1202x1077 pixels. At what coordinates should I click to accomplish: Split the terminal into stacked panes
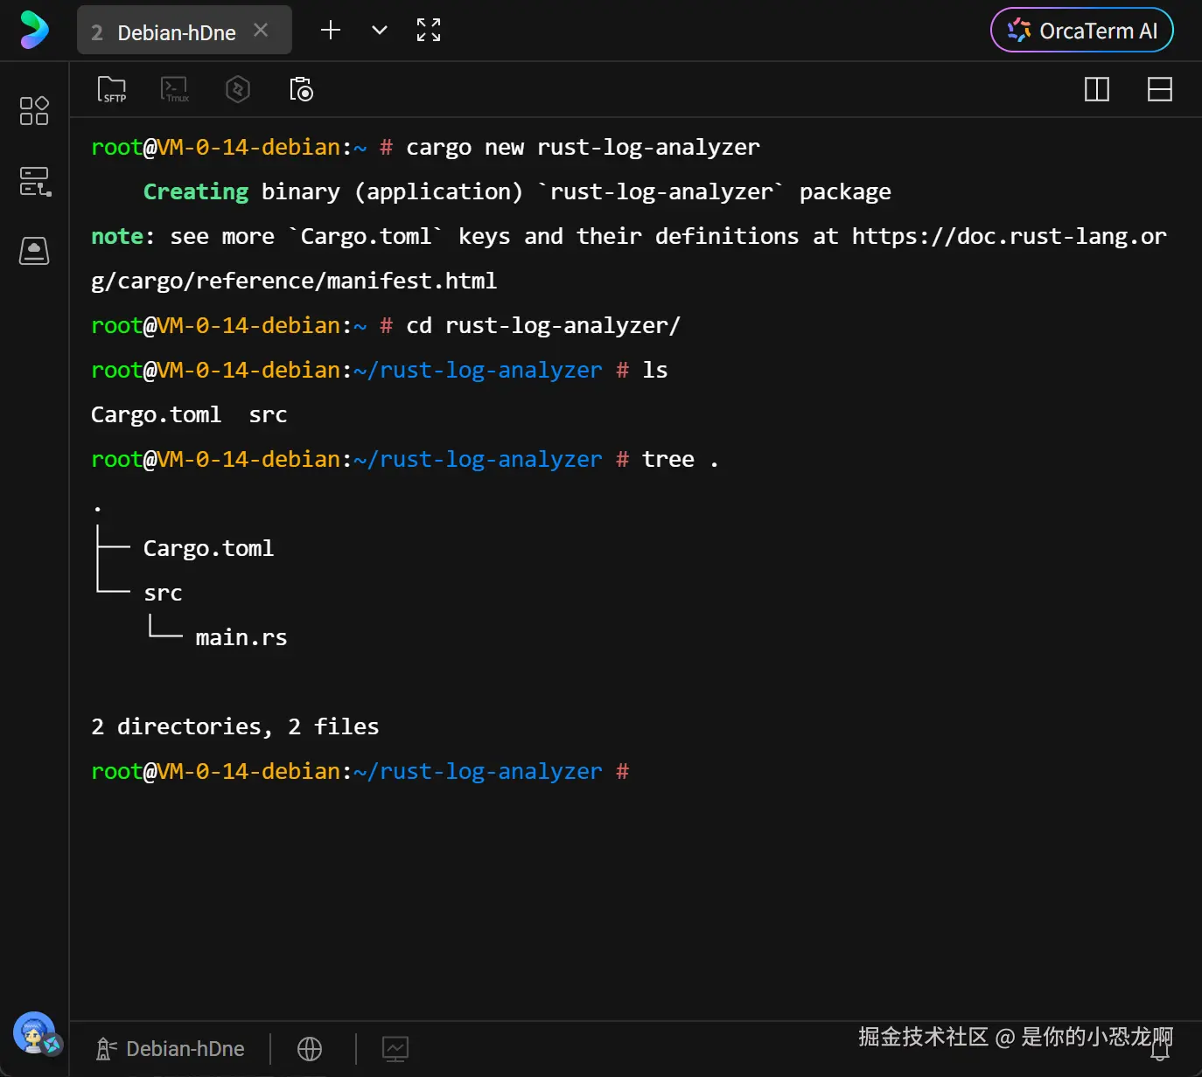pos(1159,89)
